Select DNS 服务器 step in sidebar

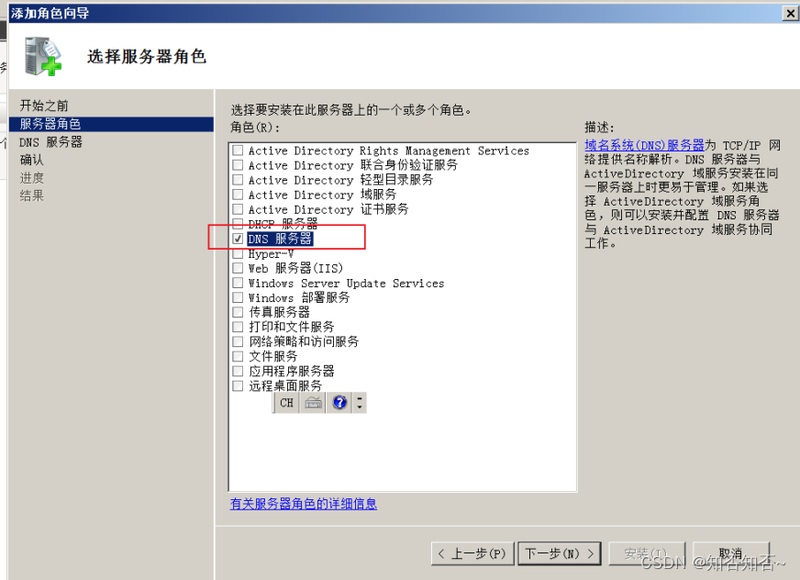pyautogui.click(x=50, y=142)
